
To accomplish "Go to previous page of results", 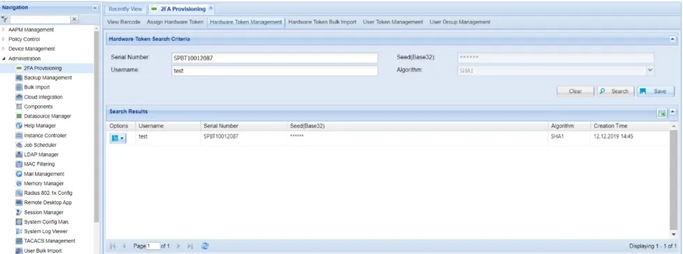I will [124, 246].
